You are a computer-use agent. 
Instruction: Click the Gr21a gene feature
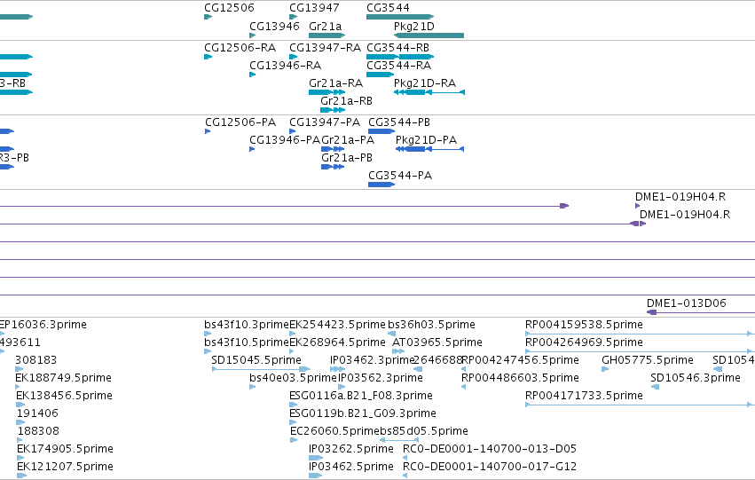click(x=327, y=35)
